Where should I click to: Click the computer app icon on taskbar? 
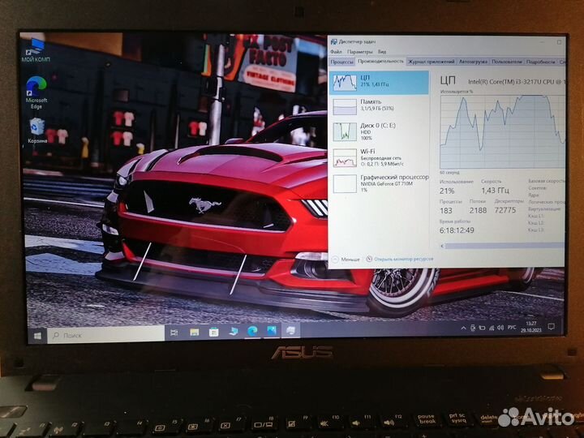coord(233,331)
